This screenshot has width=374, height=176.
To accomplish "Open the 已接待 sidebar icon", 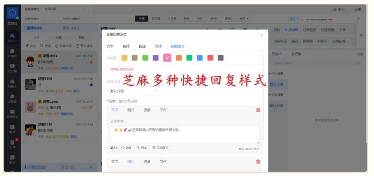I will pos(12,53).
